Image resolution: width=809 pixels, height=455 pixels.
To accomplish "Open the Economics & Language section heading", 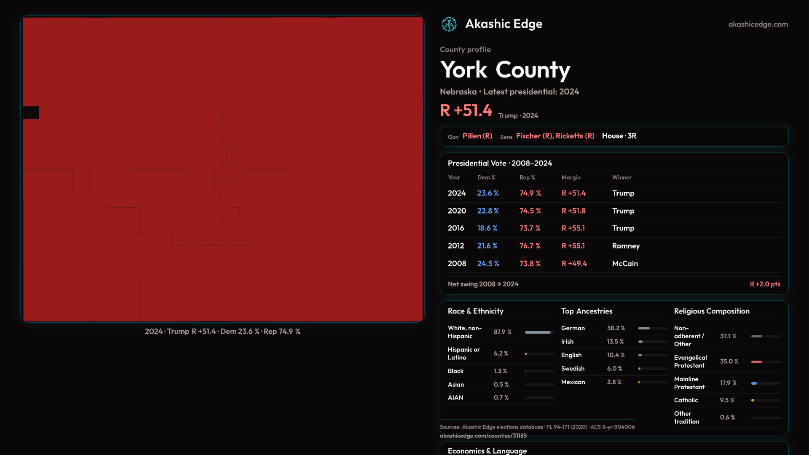I will pos(487,450).
